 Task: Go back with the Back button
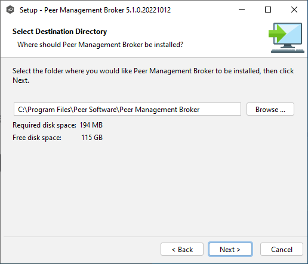[182, 249]
